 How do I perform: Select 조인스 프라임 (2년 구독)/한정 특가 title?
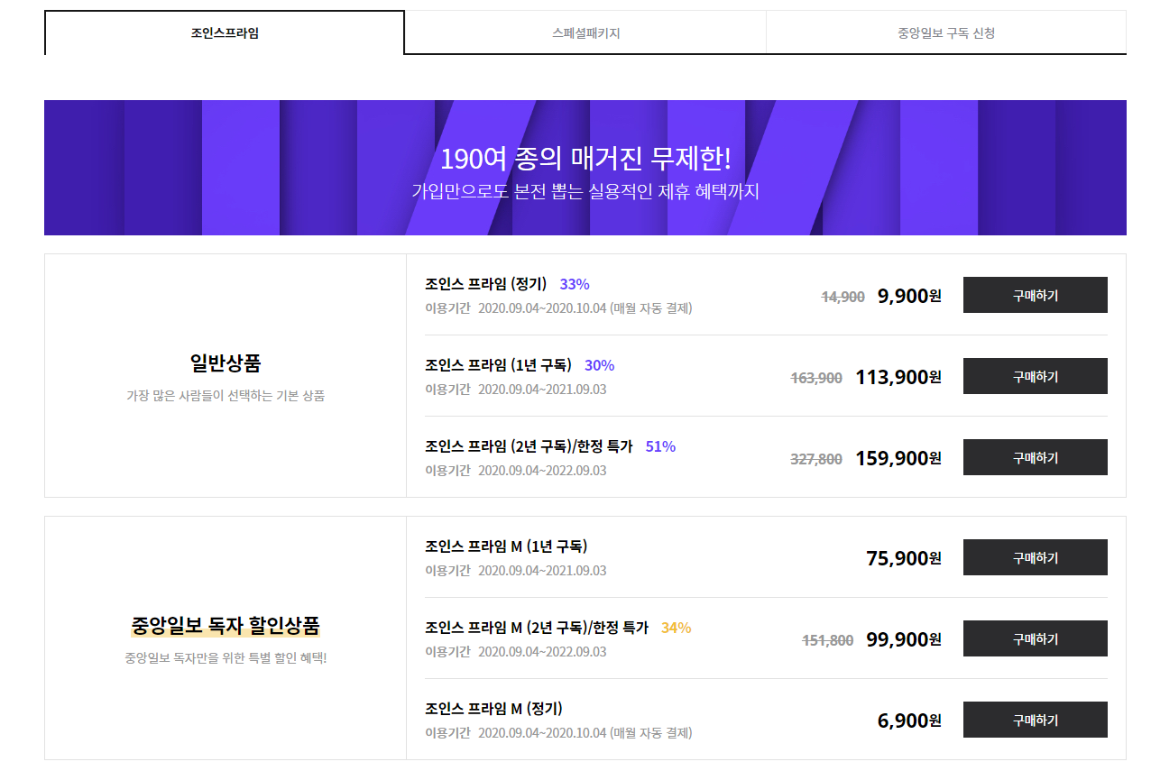tap(529, 446)
